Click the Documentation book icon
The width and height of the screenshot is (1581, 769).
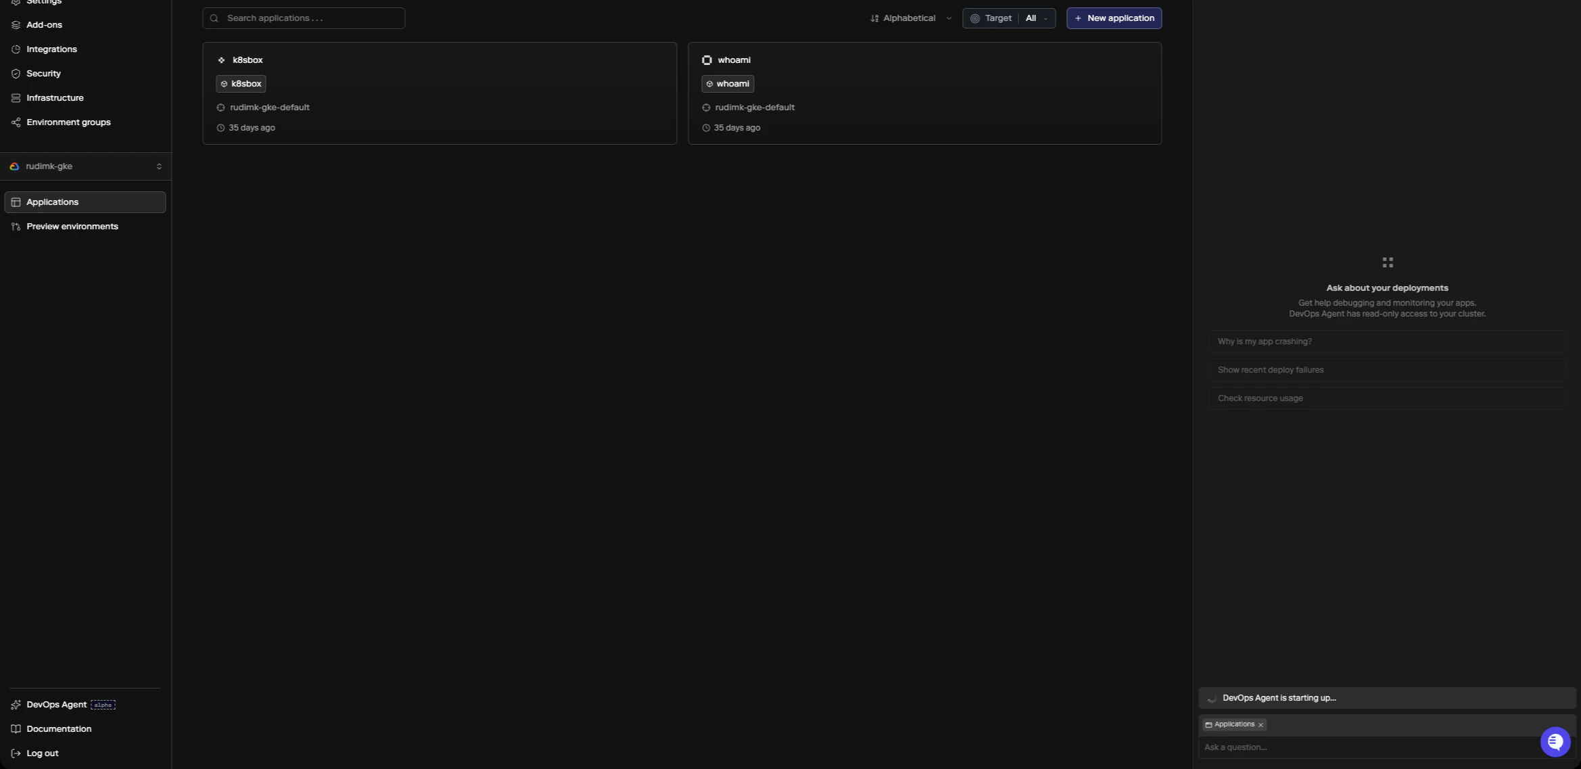16,729
